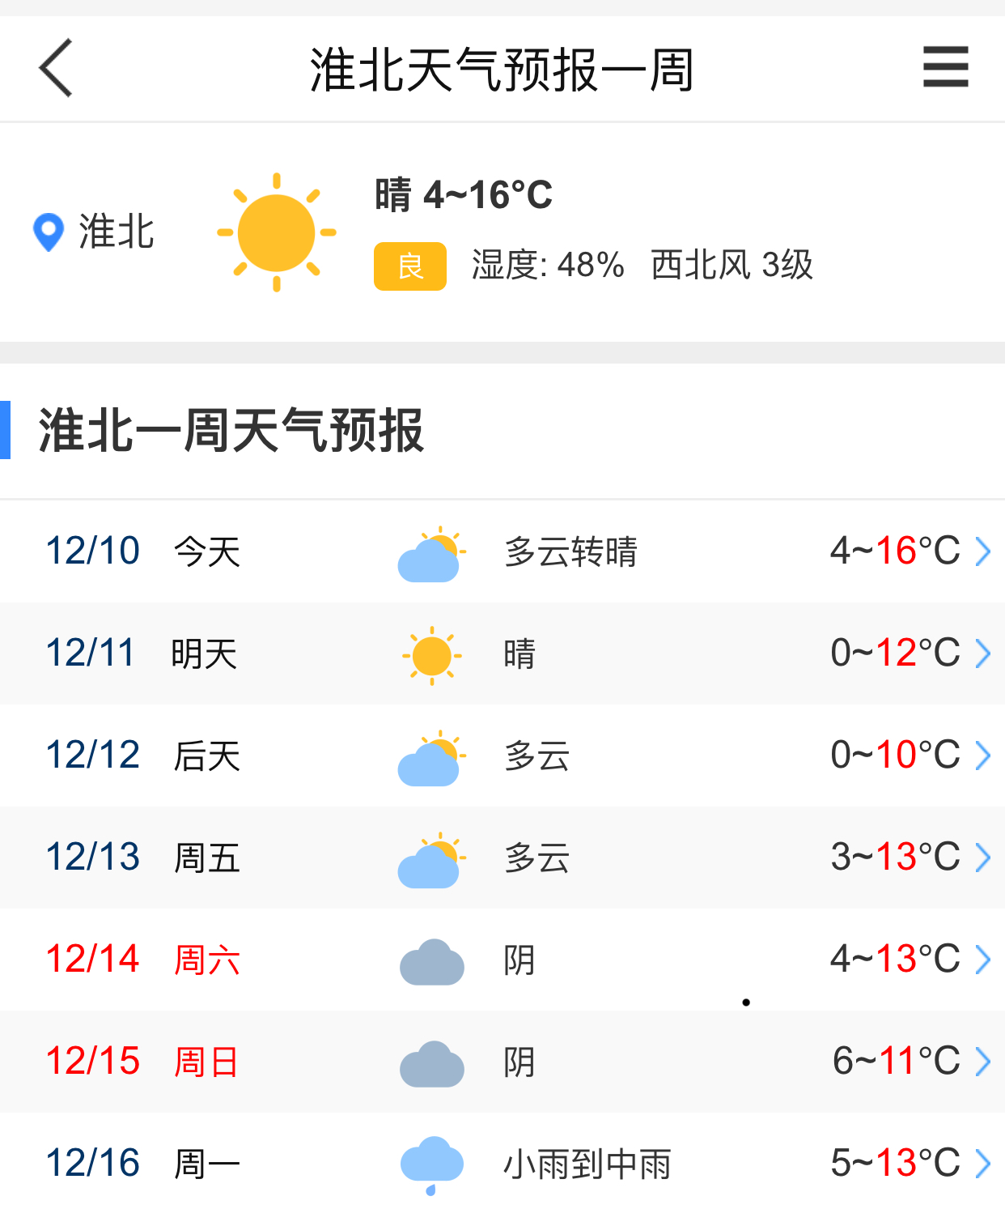
Task: Tap the sunny icon for 12/11
Action: (432, 655)
